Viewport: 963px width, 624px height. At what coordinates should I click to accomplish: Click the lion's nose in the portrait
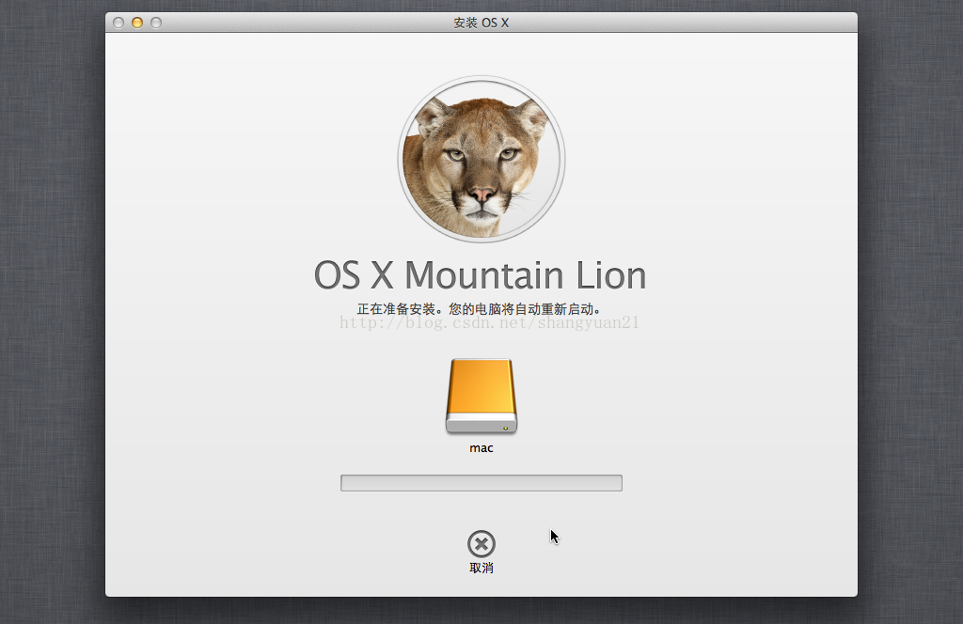coord(482,195)
